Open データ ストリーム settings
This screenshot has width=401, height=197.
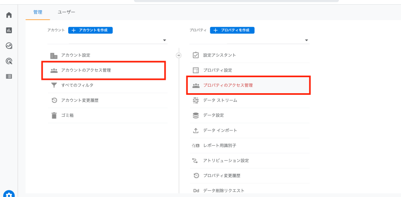249,101
